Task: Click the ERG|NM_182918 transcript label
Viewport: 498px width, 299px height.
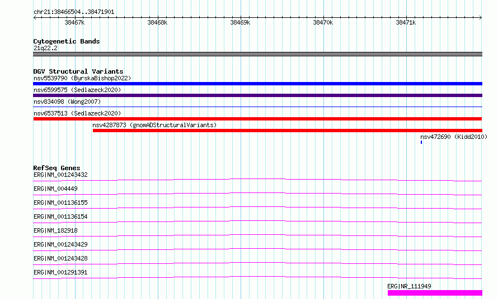Action: [55, 230]
